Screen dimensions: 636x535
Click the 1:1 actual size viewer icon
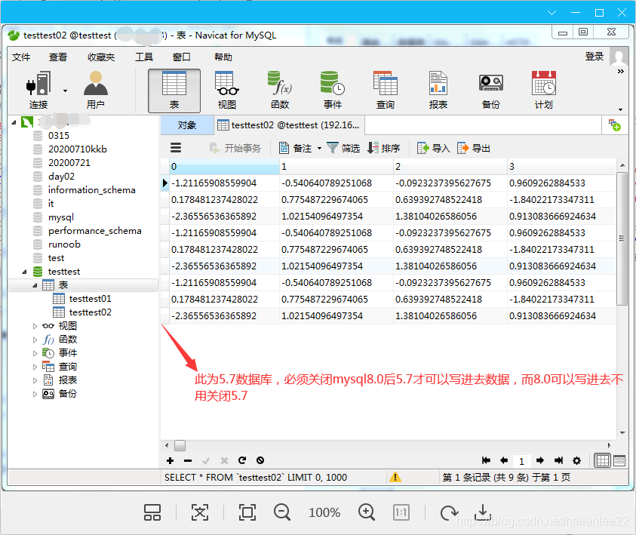(401, 512)
